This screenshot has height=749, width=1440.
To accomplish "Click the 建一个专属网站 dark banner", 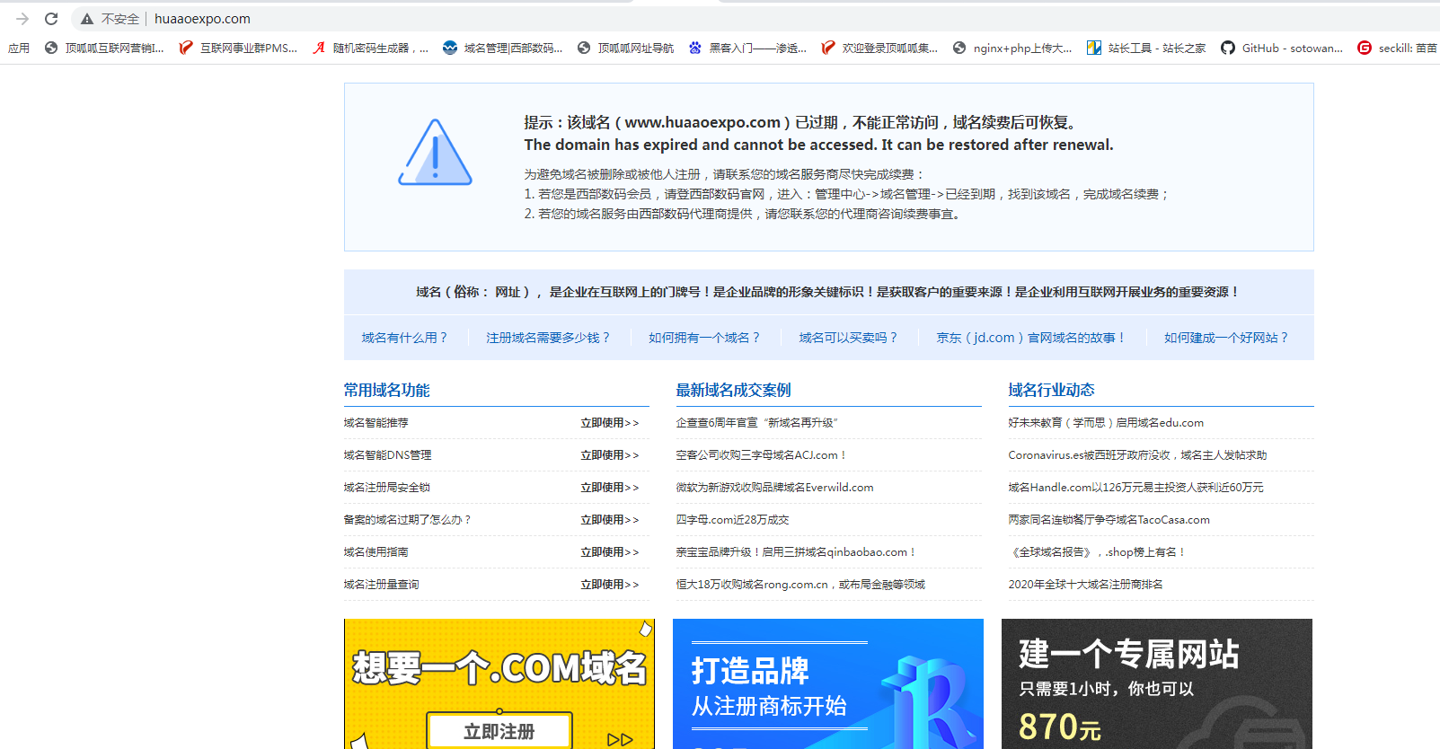I will (1156, 683).
